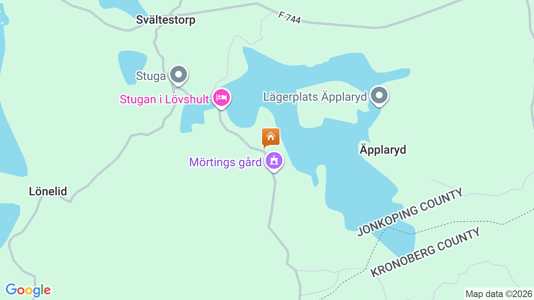Click the Kronoberg County label

pyautogui.click(x=426, y=252)
